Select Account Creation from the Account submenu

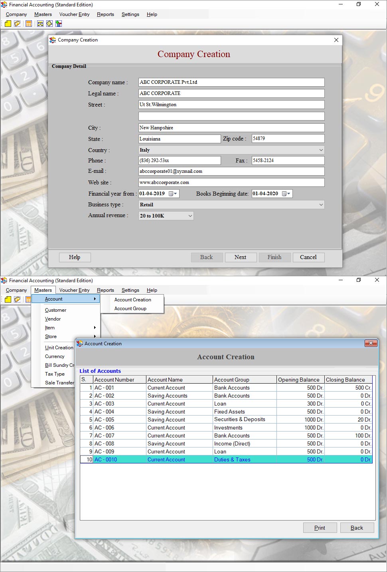pyautogui.click(x=133, y=299)
